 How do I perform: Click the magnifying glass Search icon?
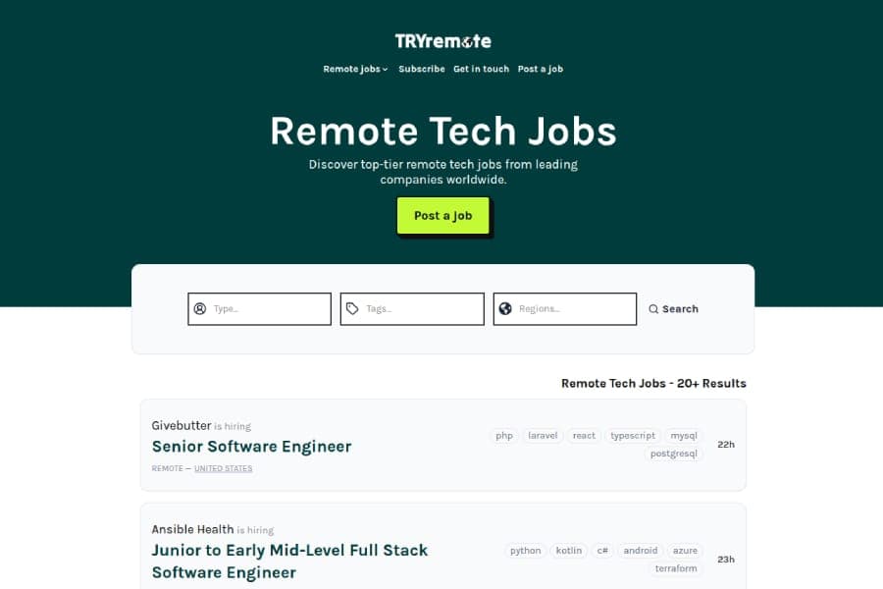click(x=653, y=308)
